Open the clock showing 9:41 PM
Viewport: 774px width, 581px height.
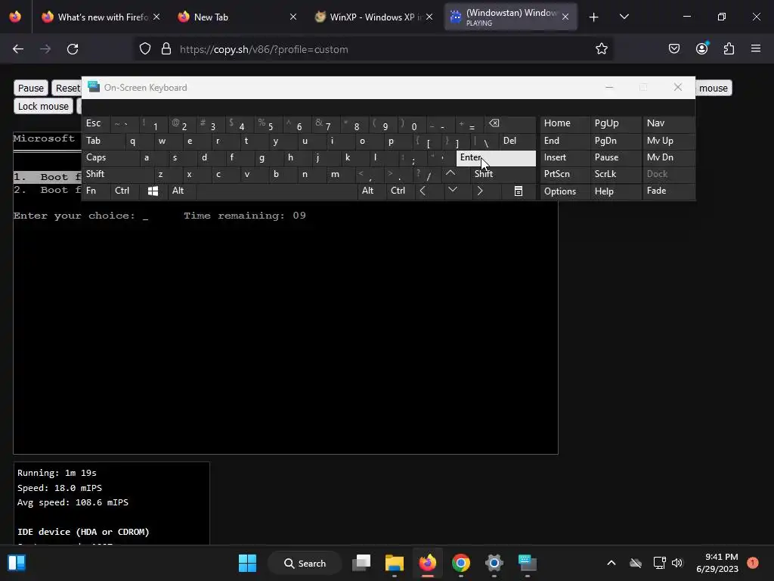pyautogui.click(x=717, y=563)
